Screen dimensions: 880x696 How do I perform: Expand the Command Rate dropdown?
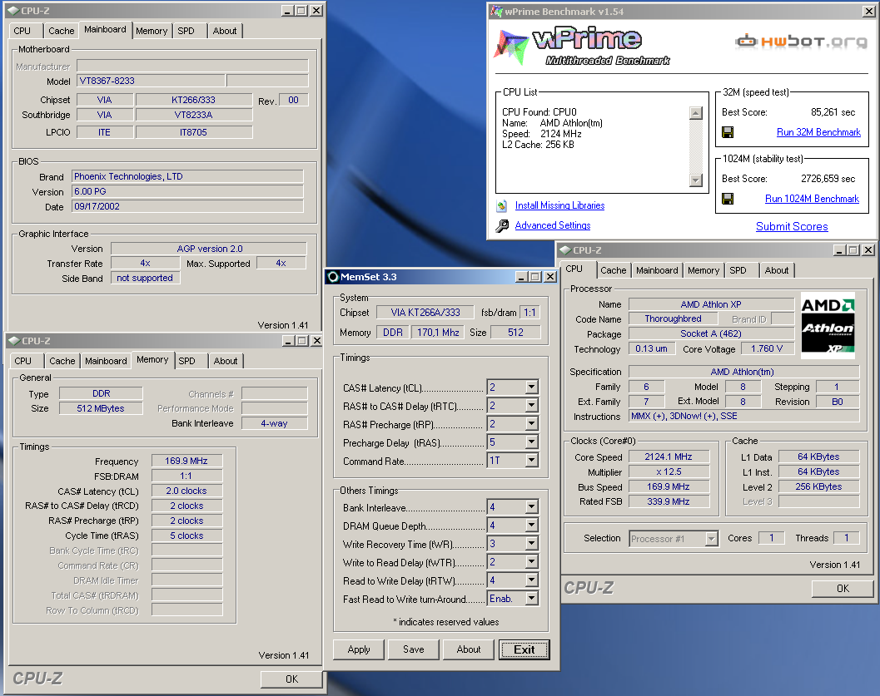[x=531, y=461]
